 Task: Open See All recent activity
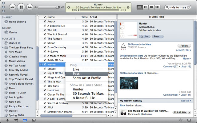pos(186,101)
